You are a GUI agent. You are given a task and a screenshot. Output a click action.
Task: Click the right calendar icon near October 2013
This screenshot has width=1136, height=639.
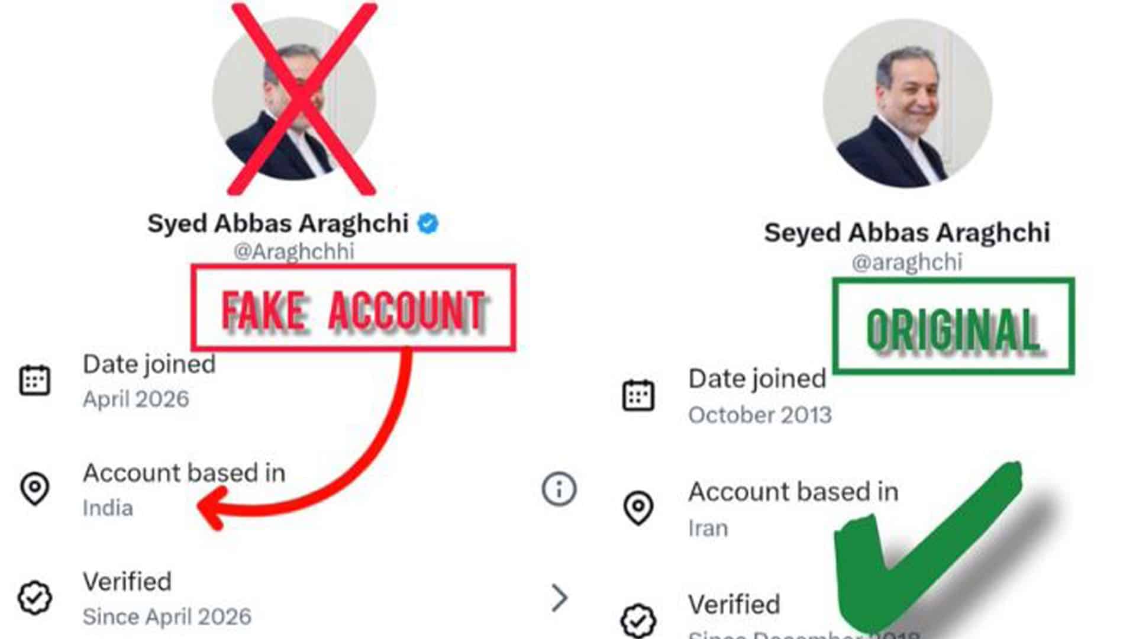click(638, 395)
